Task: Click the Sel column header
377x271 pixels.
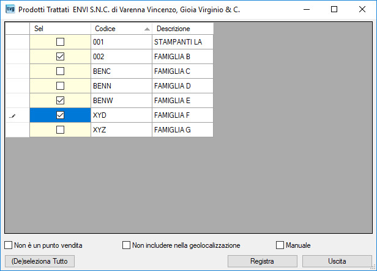Action: (x=60, y=29)
